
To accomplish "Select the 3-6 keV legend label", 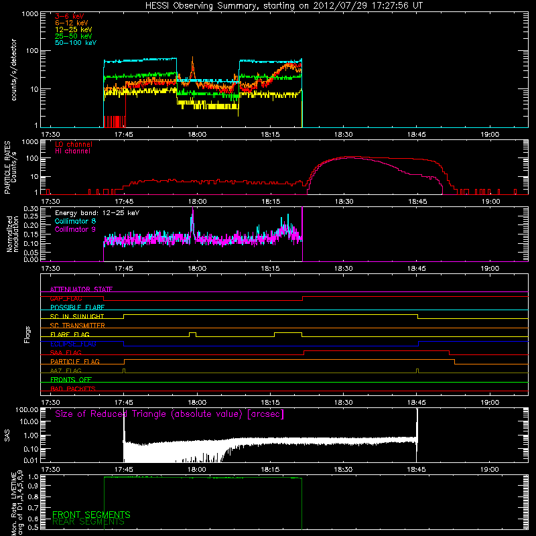I will [x=69, y=16].
